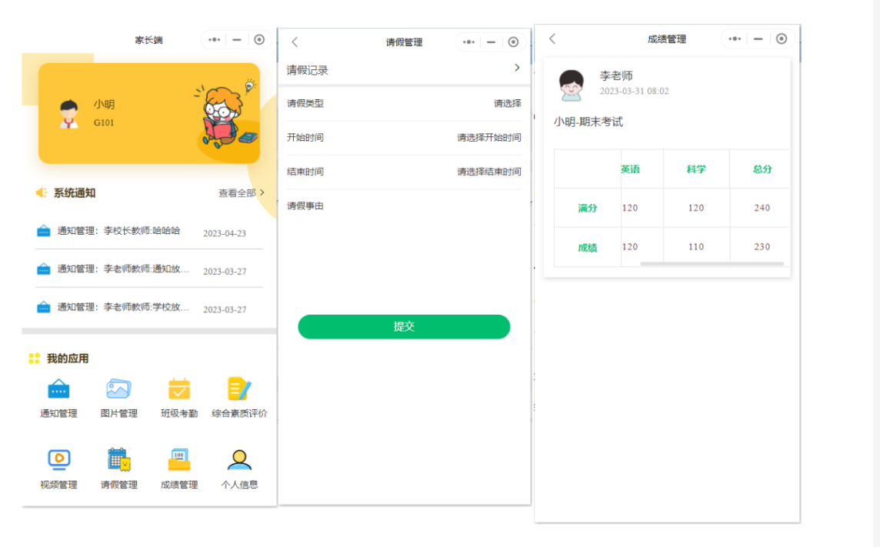This screenshot has height=547, width=880.
Task: Open the 开始时间 start time picker
Action: [x=488, y=137]
